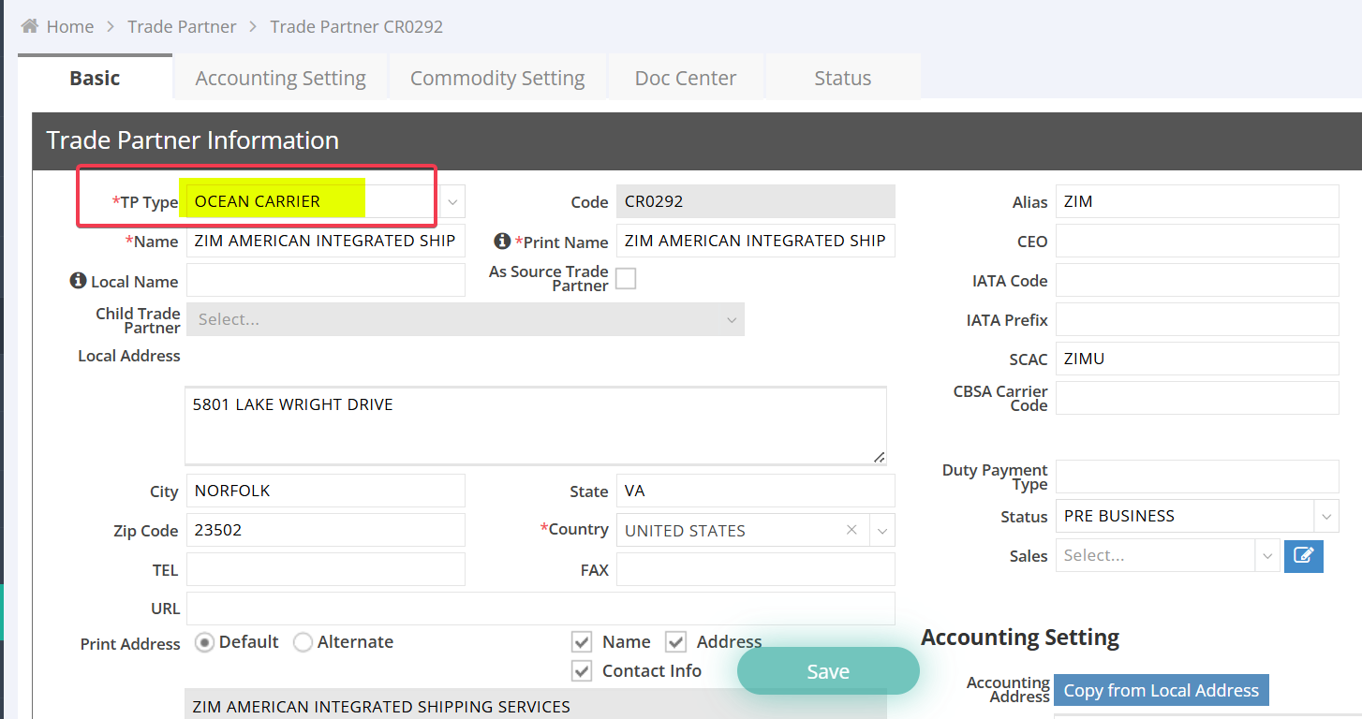Image resolution: width=1362 pixels, height=719 pixels.
Task: Click info icon next to Local Name
Action: click(78, 281)
